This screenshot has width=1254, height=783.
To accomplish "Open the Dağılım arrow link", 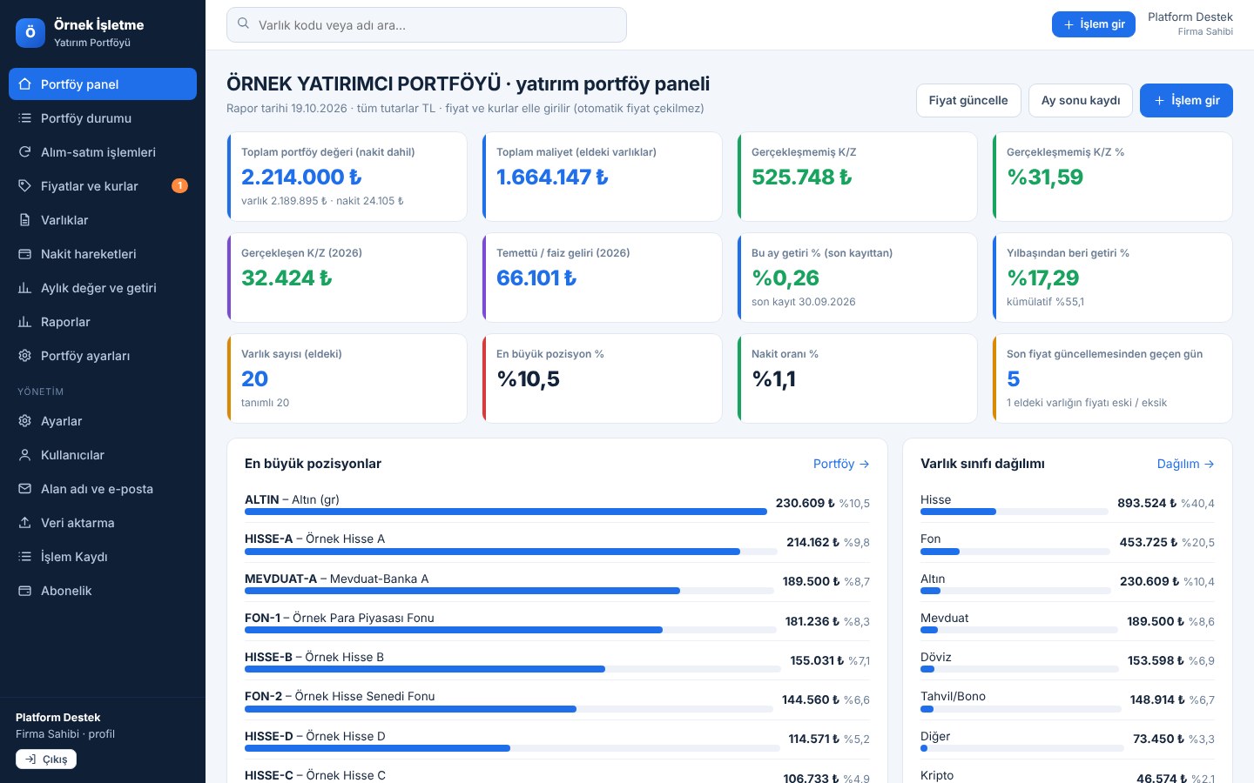I will point(1185,464).
